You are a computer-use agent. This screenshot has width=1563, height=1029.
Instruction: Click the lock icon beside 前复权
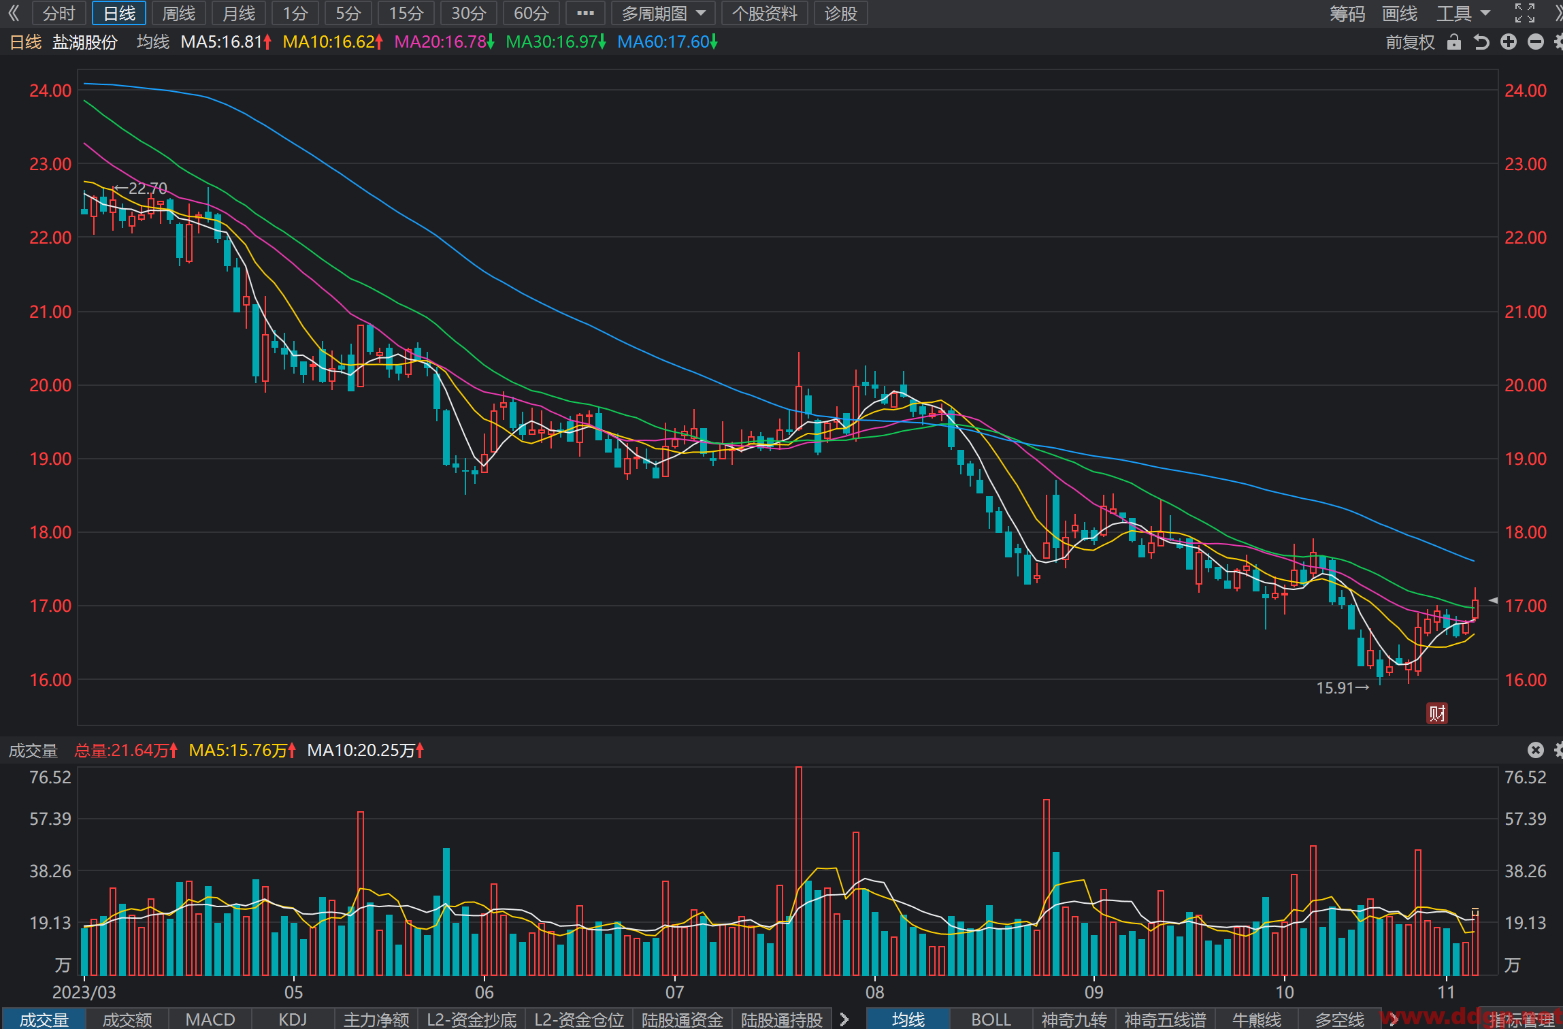point(1454,42)
